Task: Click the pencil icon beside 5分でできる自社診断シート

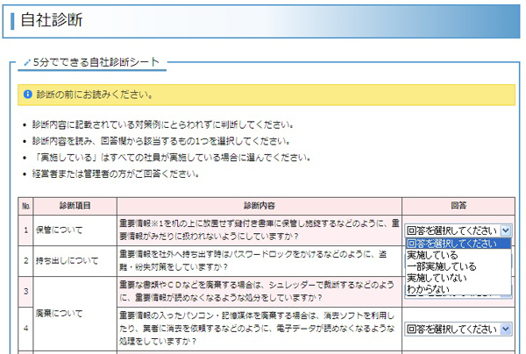Action: pyautogui.click(x=26, y=63)
